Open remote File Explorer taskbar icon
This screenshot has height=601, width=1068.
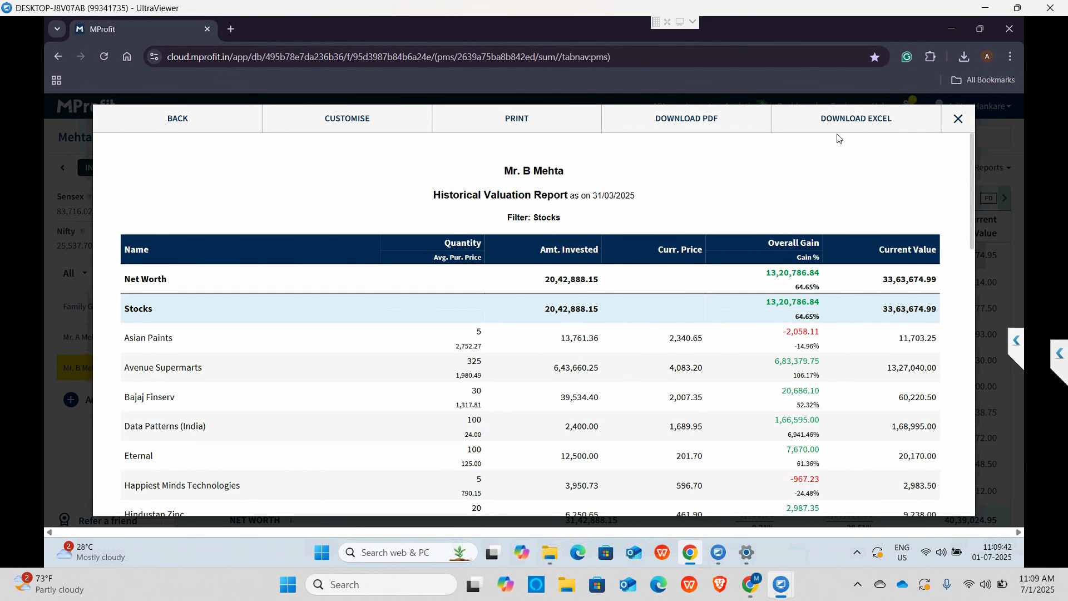550,553
